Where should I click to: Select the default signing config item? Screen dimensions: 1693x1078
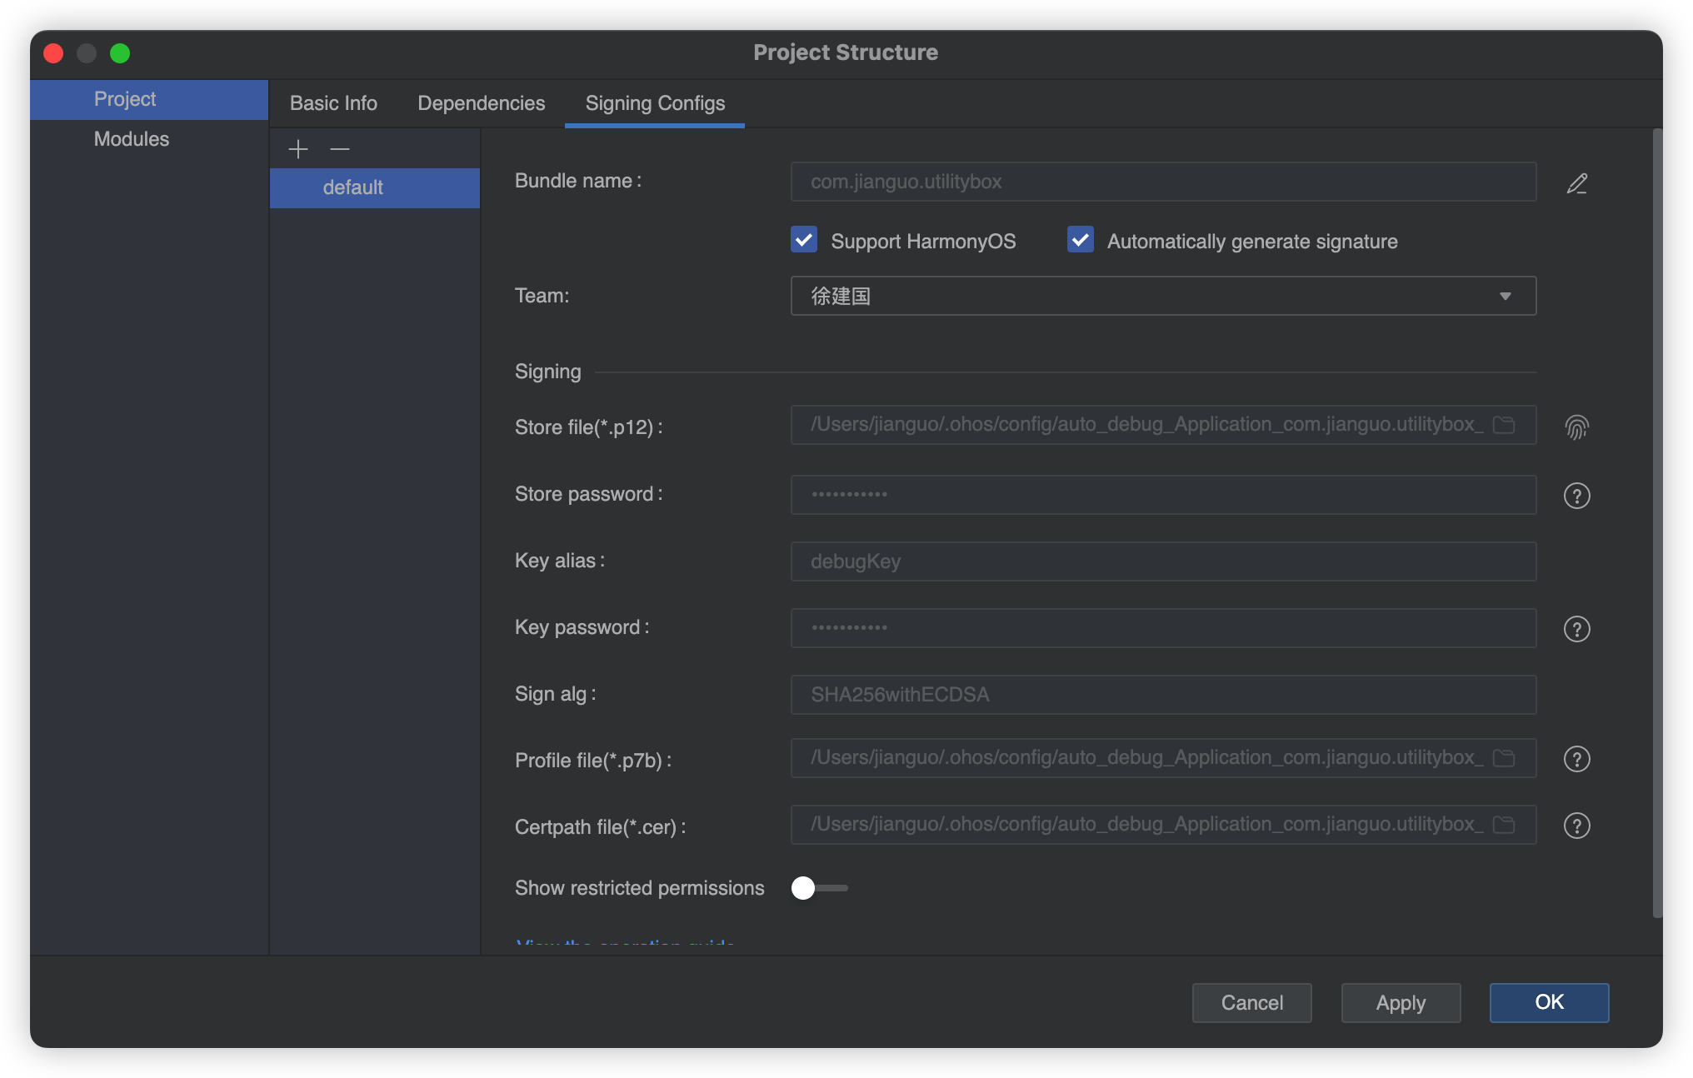click(x=351, y=187)
